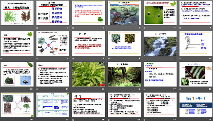Select slide 24 第1PPT ending slide
This screenshot has width=213, height=121.
pos(196,105)
